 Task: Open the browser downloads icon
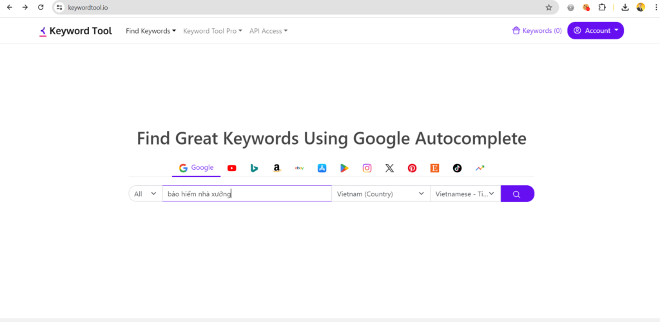[x=625, y=7]
